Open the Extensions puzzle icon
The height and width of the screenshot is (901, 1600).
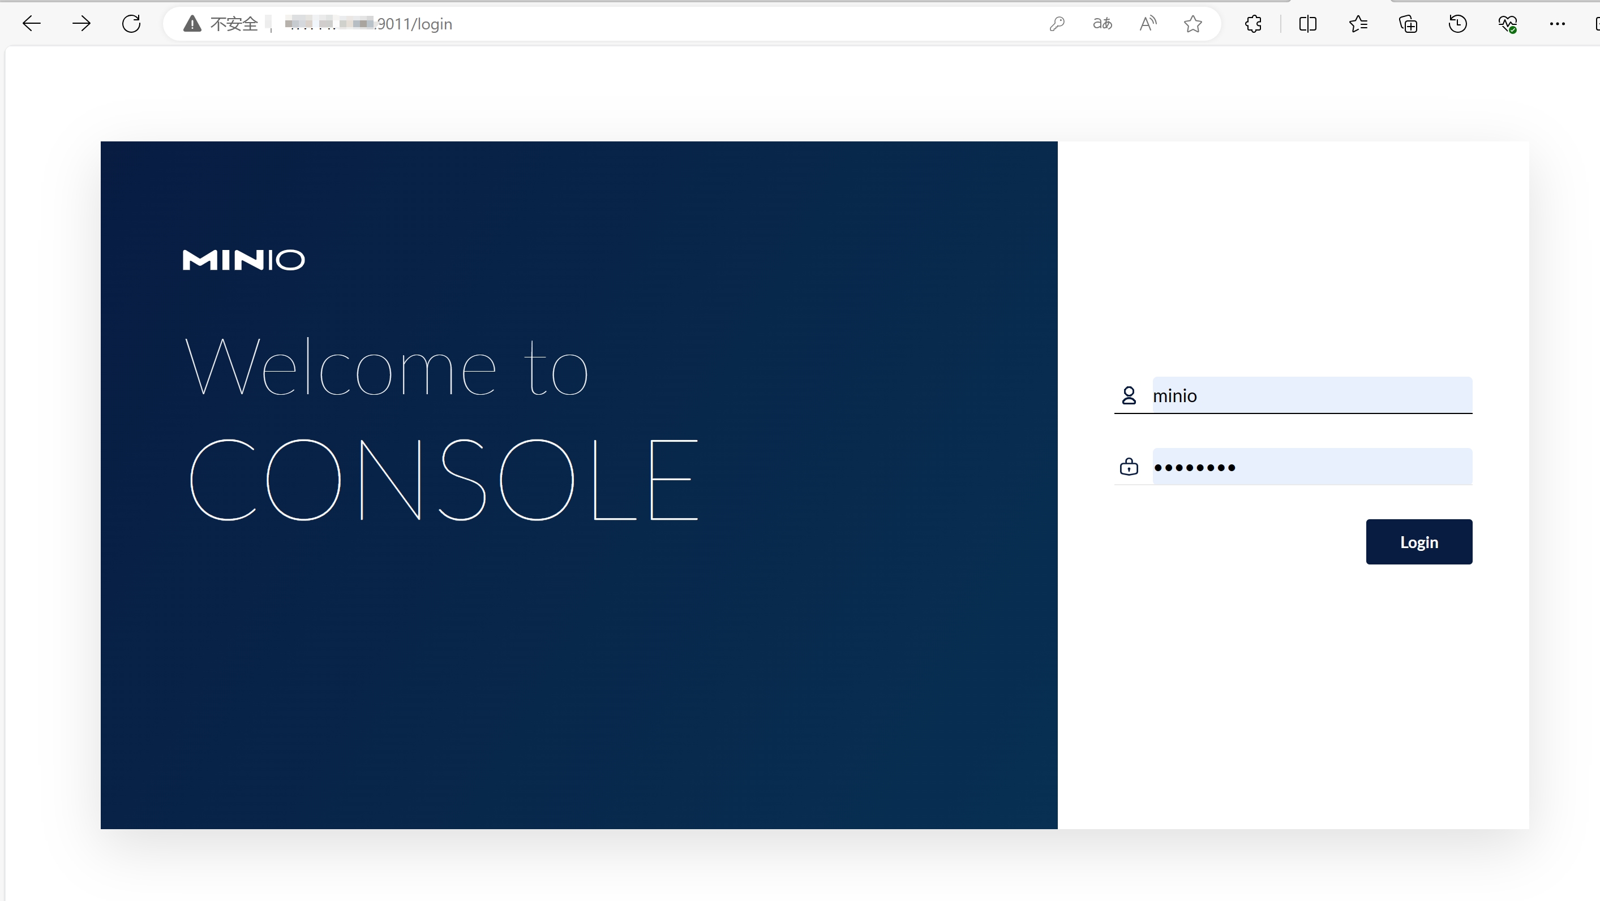click(1254, 24)
